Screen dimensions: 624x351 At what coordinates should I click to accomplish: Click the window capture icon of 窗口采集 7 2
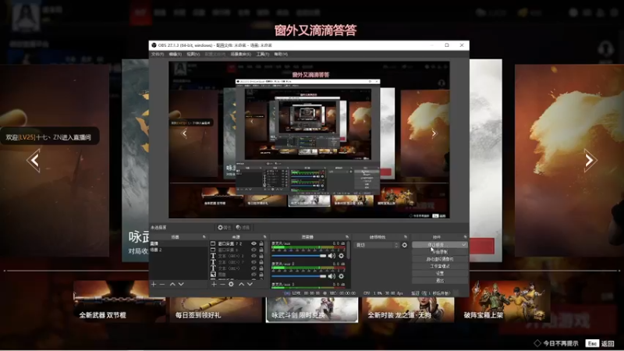click(x=213, y=243)
